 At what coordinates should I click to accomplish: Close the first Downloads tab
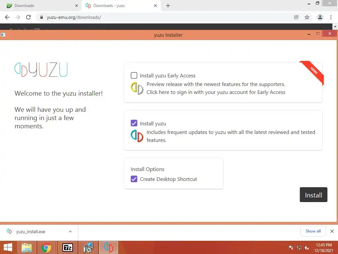(x=77, y=6)
